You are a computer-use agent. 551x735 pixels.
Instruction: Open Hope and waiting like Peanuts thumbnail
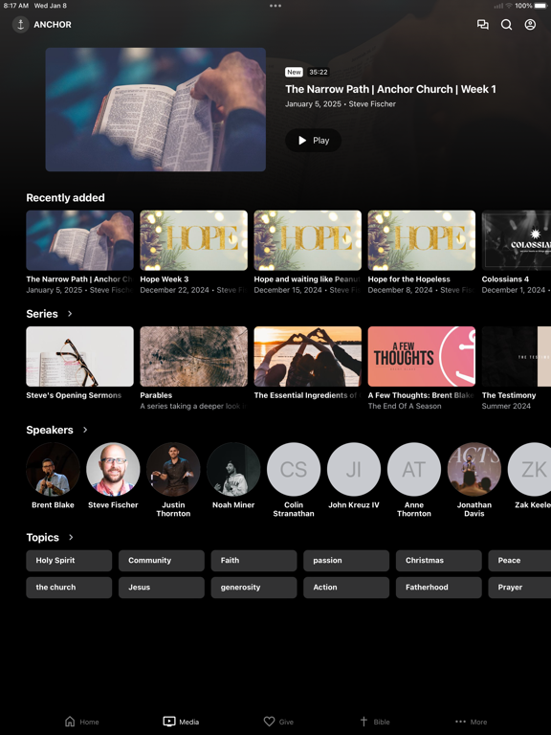coord(307,240)
